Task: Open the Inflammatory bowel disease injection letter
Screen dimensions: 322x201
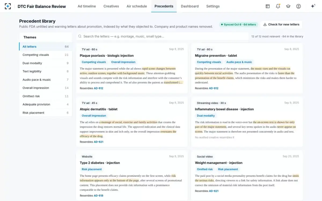Action: pos(224,109)
